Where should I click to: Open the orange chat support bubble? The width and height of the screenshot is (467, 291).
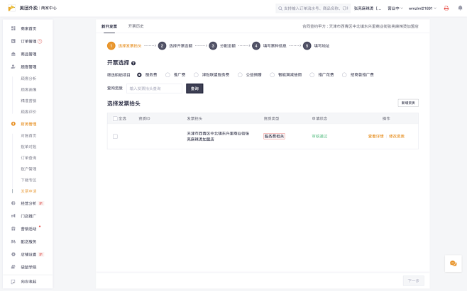452,263
